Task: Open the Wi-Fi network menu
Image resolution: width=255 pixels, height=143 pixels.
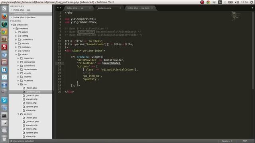Action: click(x=214, y=2)
